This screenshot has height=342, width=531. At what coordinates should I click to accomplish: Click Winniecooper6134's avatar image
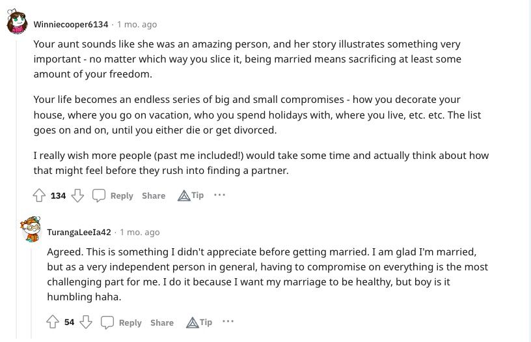[x=17, y=23]
